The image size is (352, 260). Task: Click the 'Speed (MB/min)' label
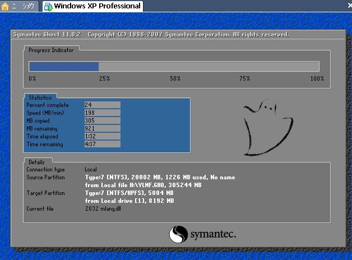click(x=45, y=113)
